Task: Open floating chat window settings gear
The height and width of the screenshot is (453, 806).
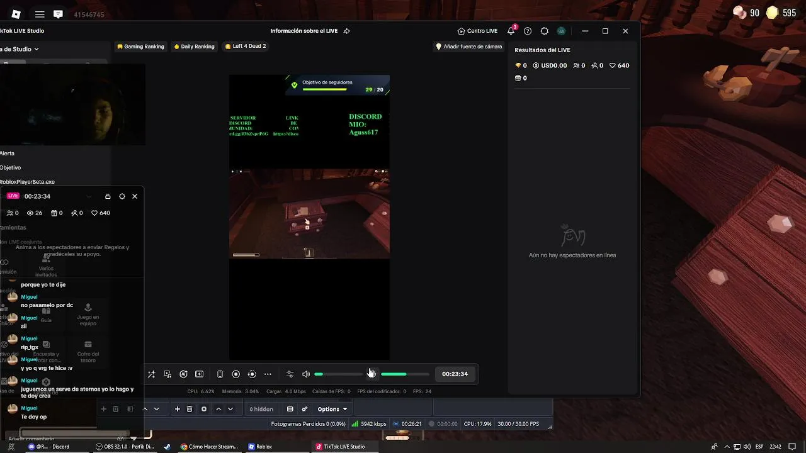Action: point(122,196)
